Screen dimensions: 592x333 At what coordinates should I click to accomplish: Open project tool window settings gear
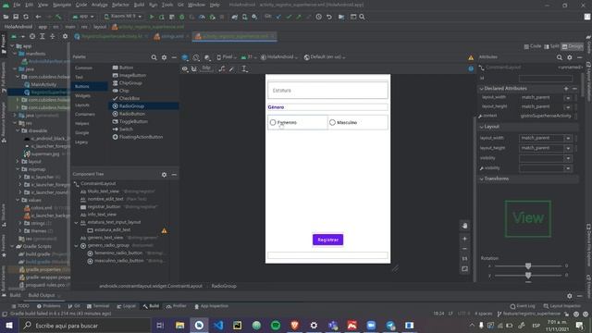pyautogui.click(x=65, y=36)
